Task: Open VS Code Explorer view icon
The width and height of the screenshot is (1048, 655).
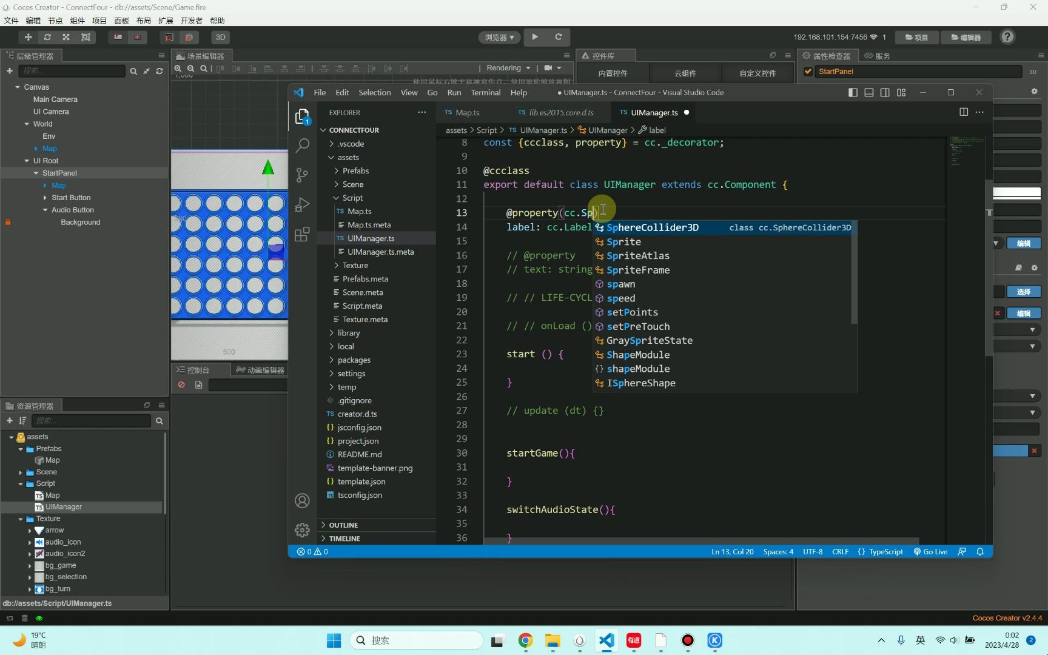Action: (302, 116)
